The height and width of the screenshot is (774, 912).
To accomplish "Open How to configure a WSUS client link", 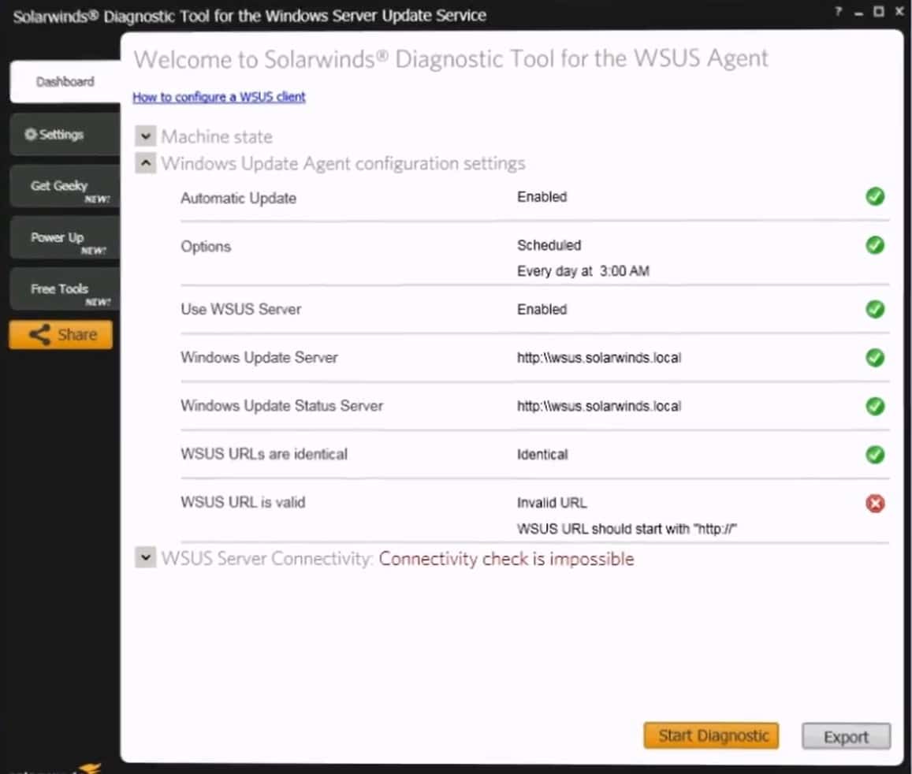I will (218, 97).
